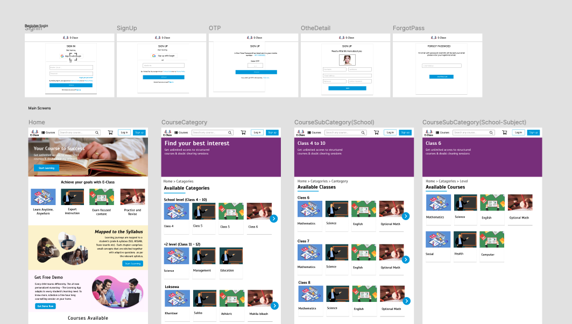Click Sign up in the CourseSubCategory(School) frame
572x324 pixels.
(x=405, y=132)
